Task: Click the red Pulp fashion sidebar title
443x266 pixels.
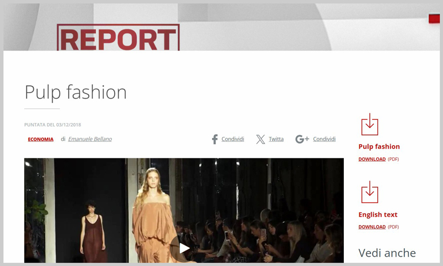Action: [379, 147]
